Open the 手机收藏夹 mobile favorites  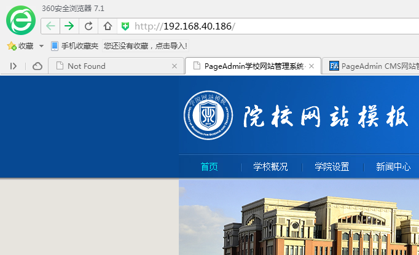coord(74,46)
